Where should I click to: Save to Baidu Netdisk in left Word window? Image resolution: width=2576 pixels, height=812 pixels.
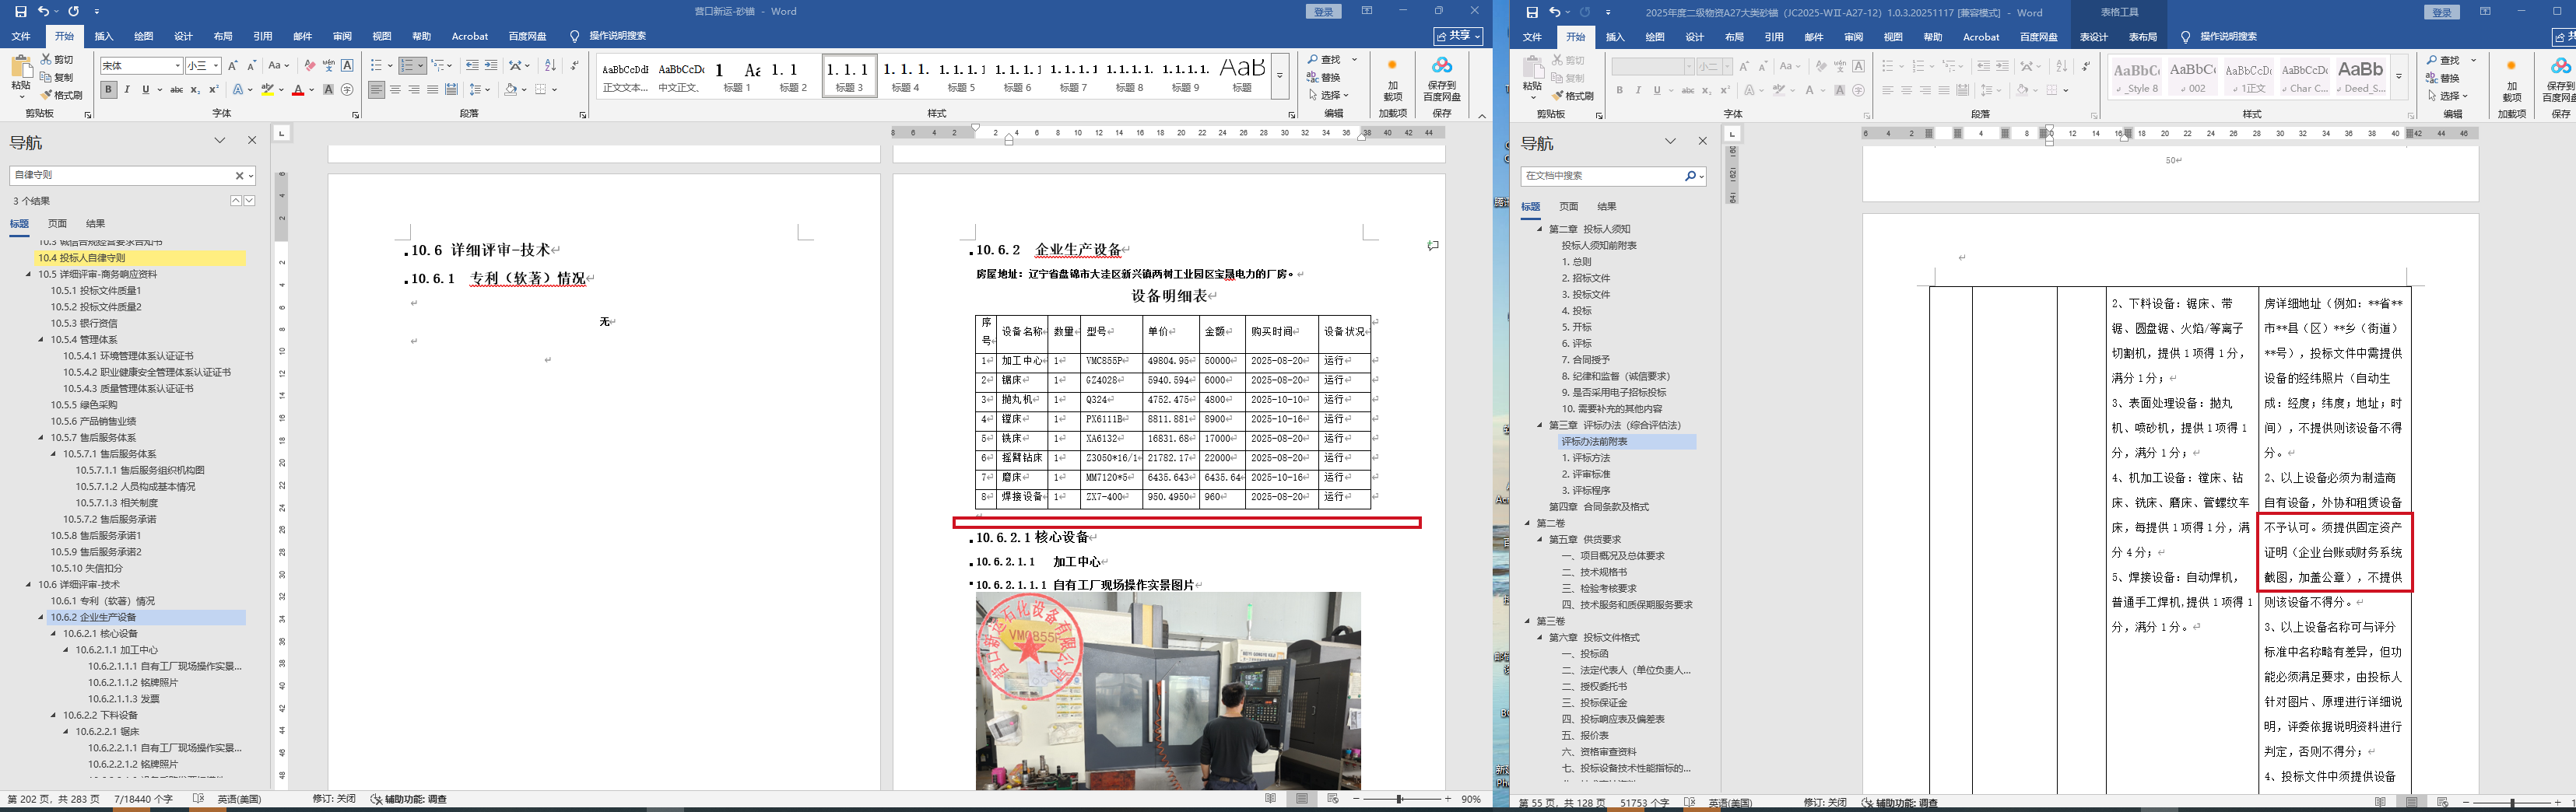coord(1442,80)
